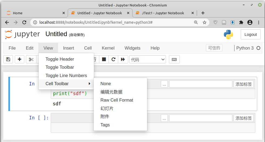
Task: Click 添加标签 button in first cell
Action: [x=243, y=84]
